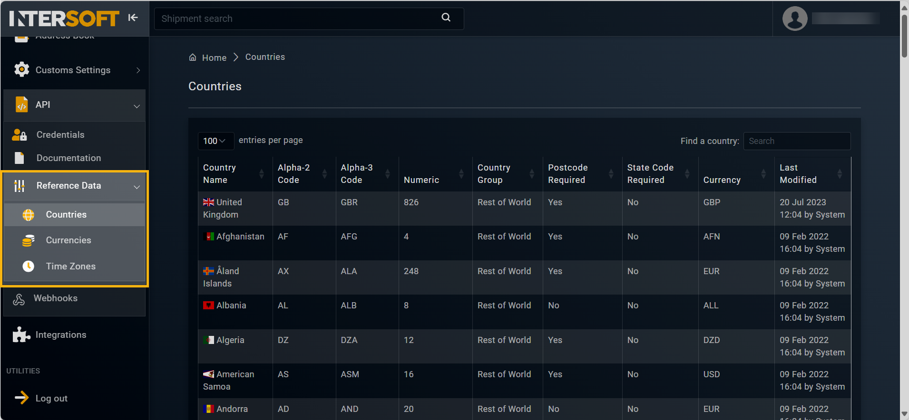Click the scrollbar down arrow
Screen dimensions: 909x420
tap(904, 415)
